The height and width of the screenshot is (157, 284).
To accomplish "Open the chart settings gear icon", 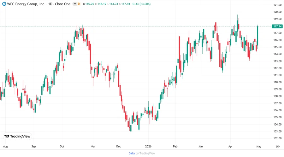I will point(278,147).
